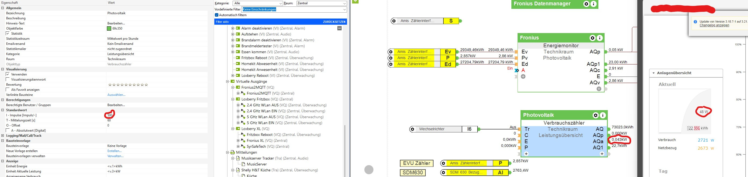Click the tree panel vertical scrollbar
This screenshot has height=177, width=748.
pyautogui.click(x=345, y=151)
